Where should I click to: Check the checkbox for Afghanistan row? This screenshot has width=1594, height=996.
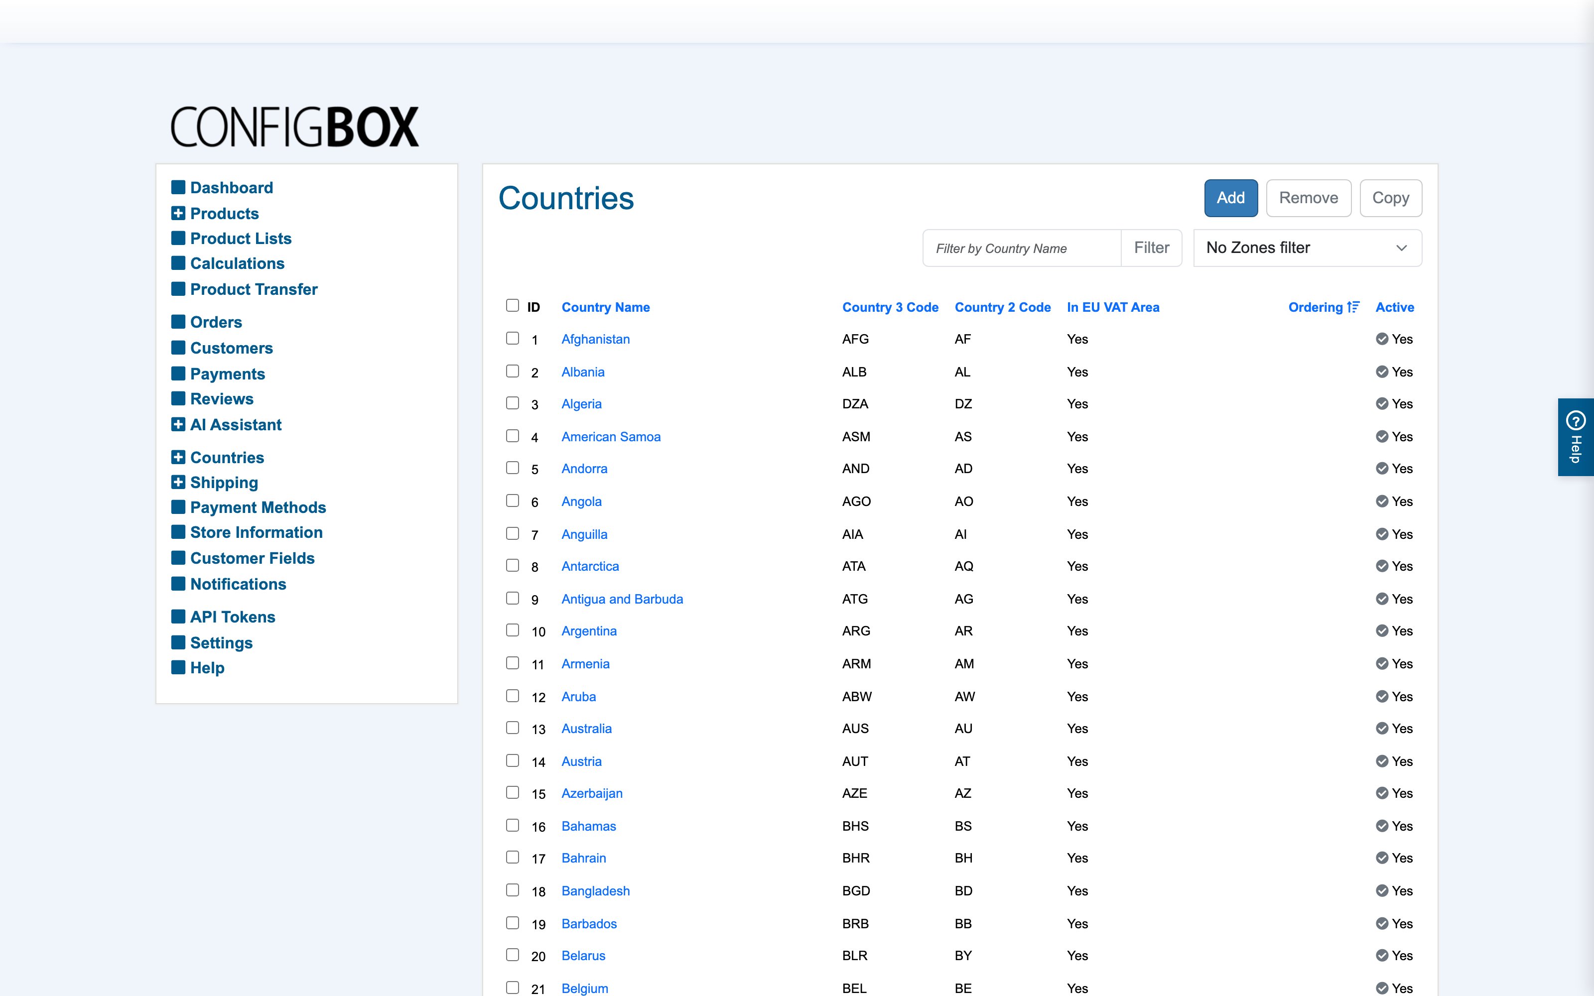click(x=513, y=338)
